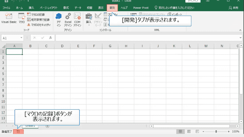Switch to Page Layout view icon
The width and height of the screenshot is (244, 137).
189,132
